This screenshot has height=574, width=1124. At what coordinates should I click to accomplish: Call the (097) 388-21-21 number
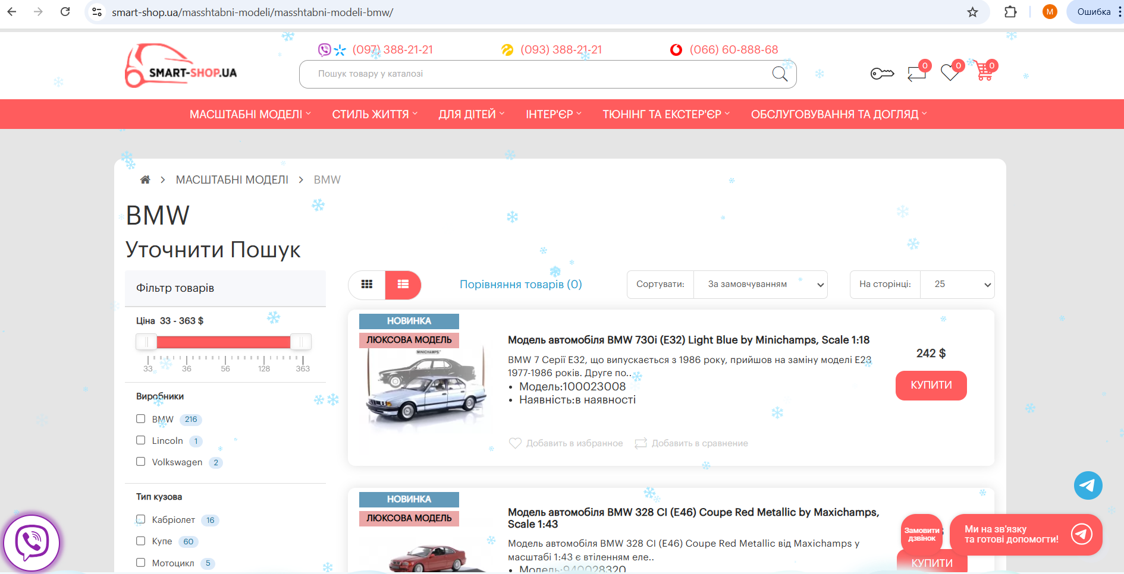393,50
